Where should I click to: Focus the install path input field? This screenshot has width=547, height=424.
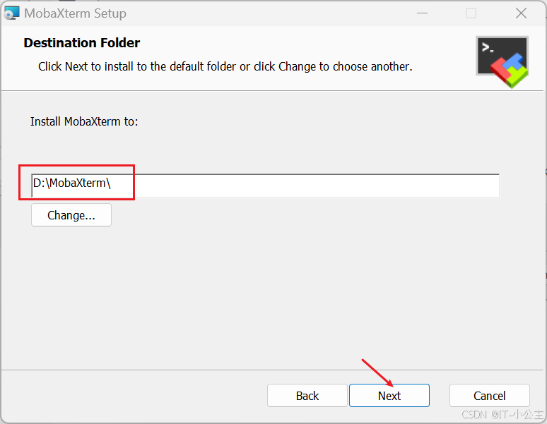click(265, 186)
